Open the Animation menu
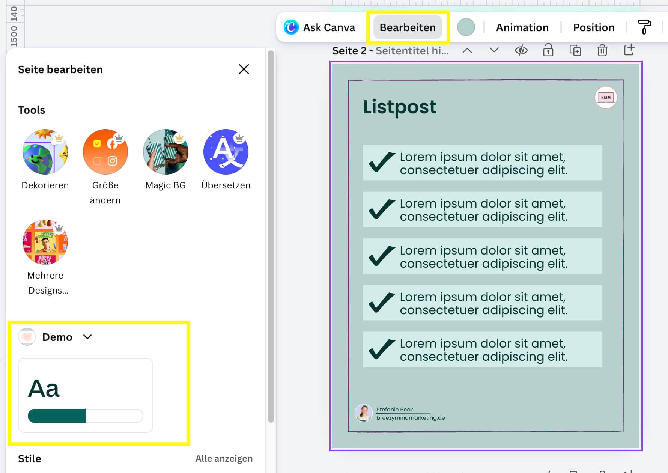Viewport: 668px width, 473px height. [522, 27]
